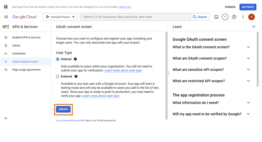Open the notifications counter badge

(225, 17)
